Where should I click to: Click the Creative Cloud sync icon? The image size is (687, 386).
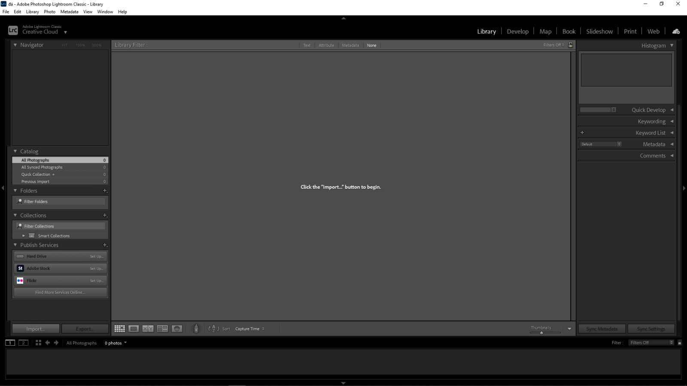tap(676, 31)
